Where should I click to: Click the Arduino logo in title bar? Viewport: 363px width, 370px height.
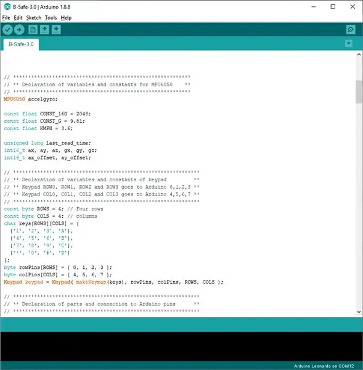click(x=7, y=7)
